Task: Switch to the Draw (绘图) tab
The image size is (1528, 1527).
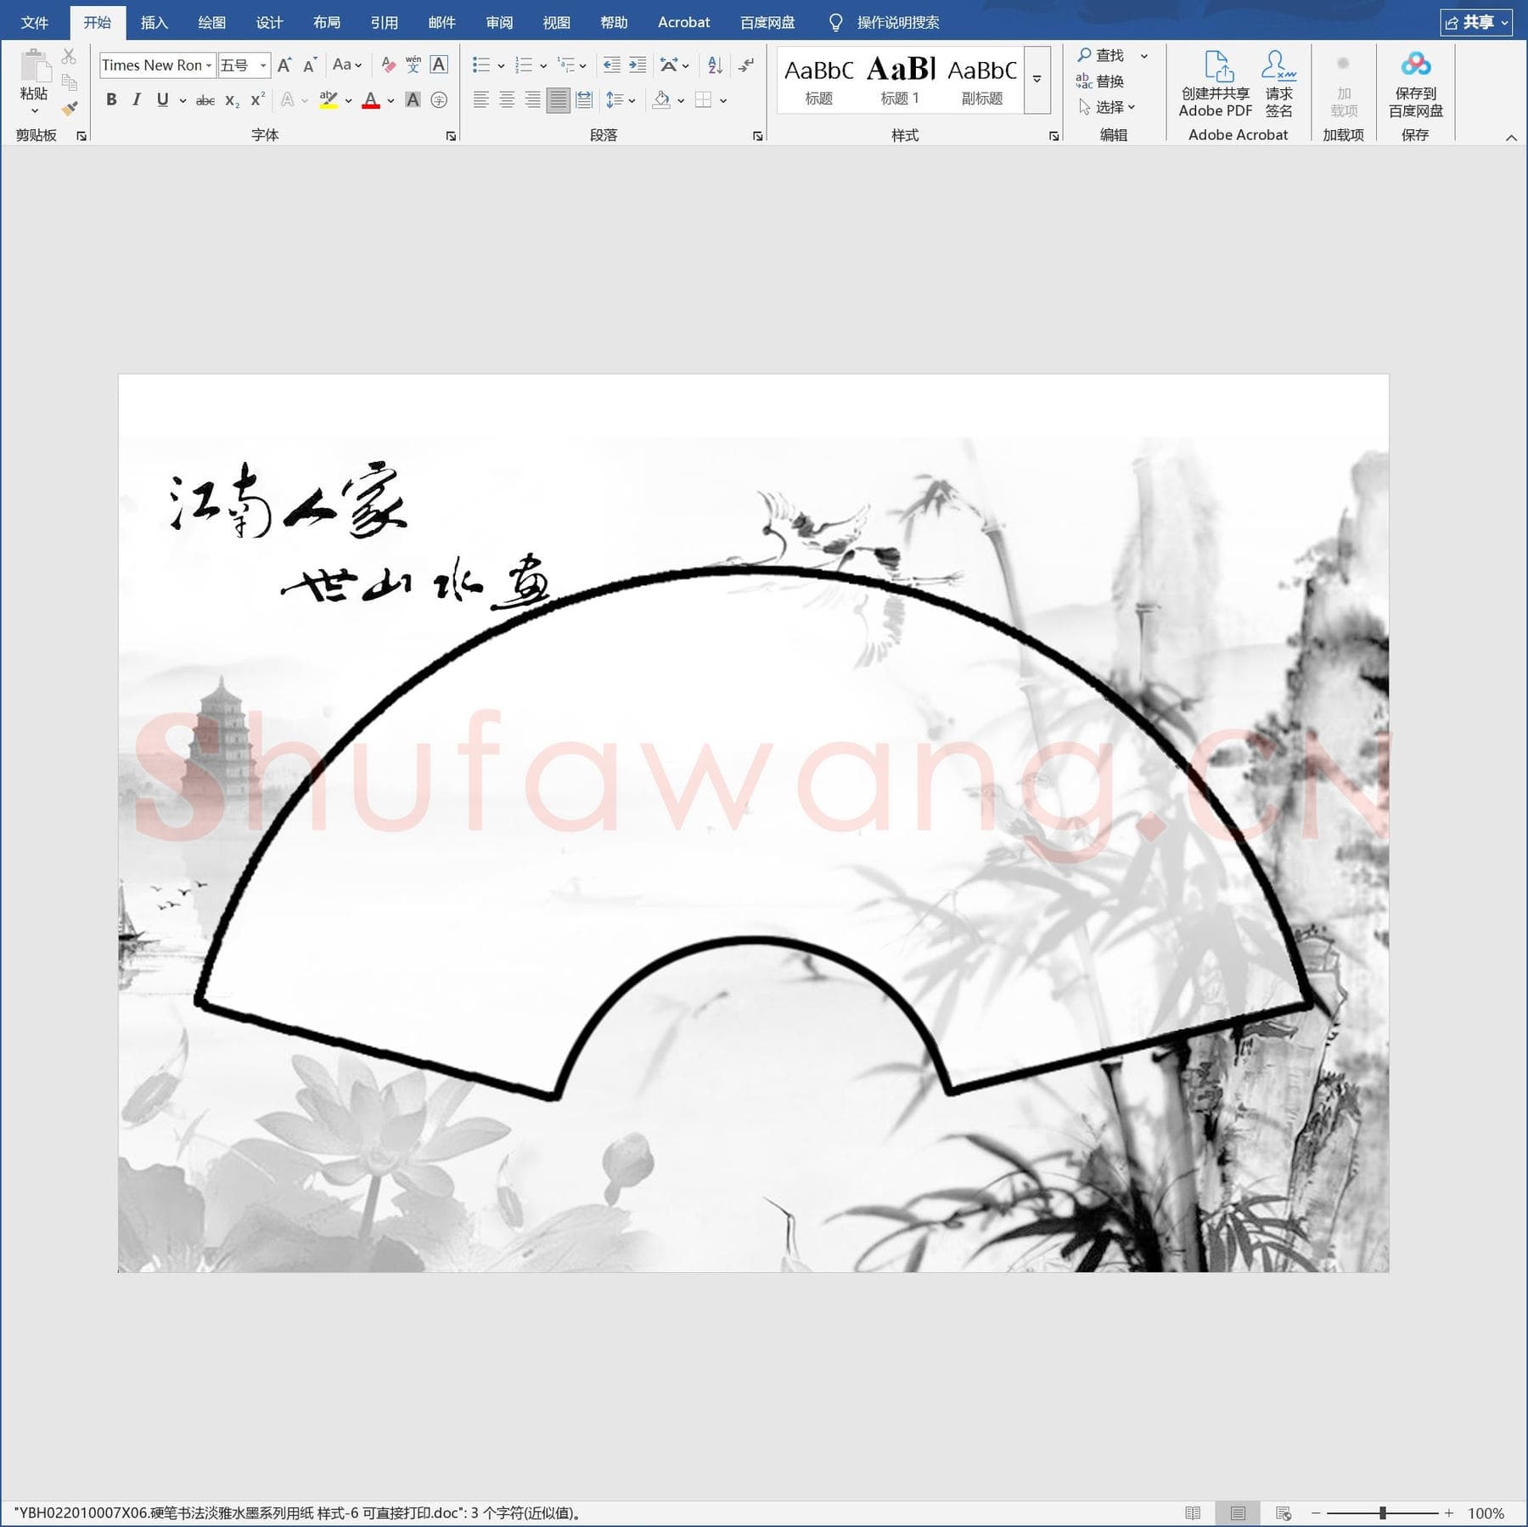Action: [x=211, y=22]
